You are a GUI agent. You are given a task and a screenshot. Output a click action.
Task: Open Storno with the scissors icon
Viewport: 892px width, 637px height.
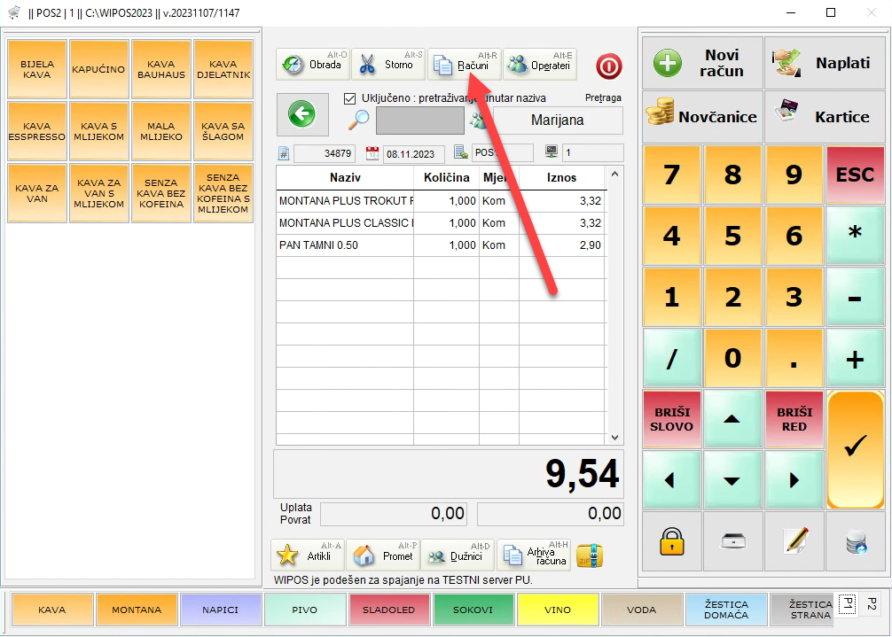[x=388, y=65]
